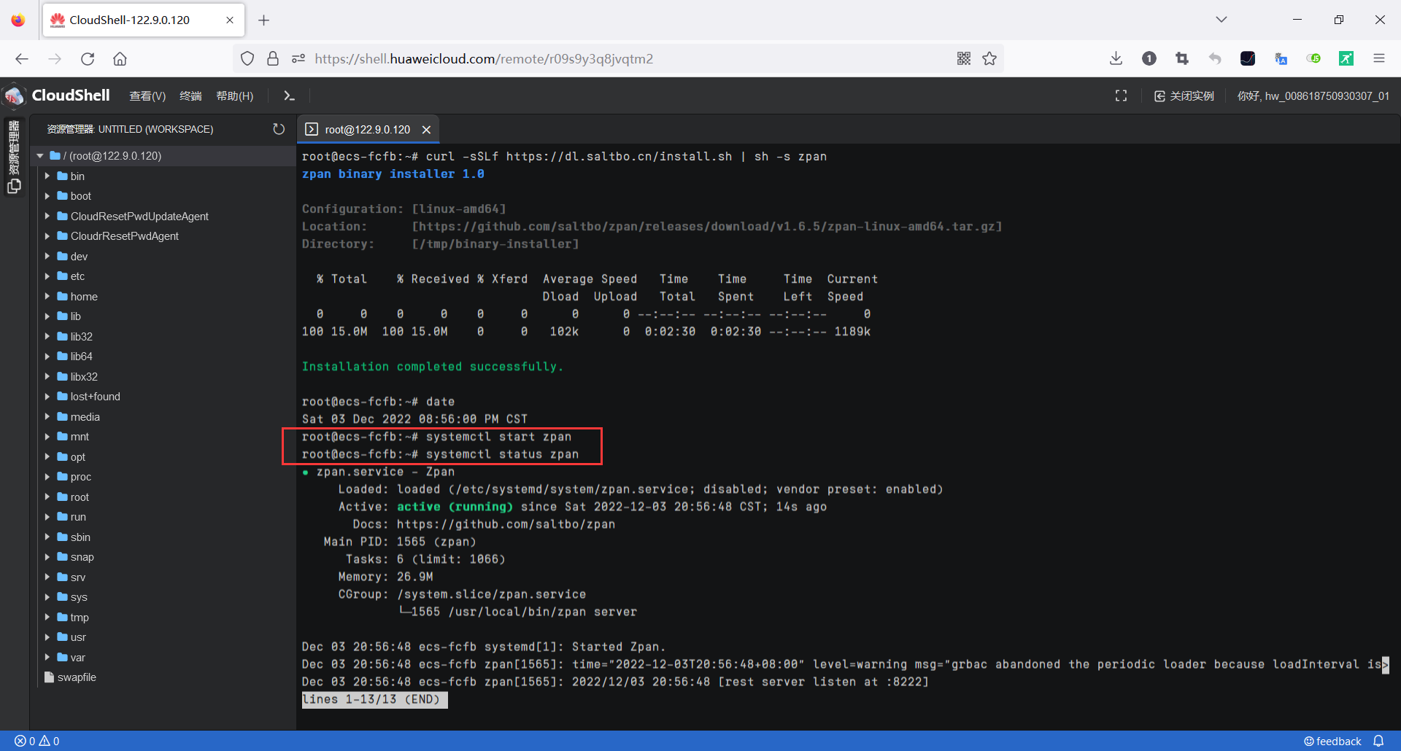
Task: Refresh the resource explorer tree
Action: 279,129
